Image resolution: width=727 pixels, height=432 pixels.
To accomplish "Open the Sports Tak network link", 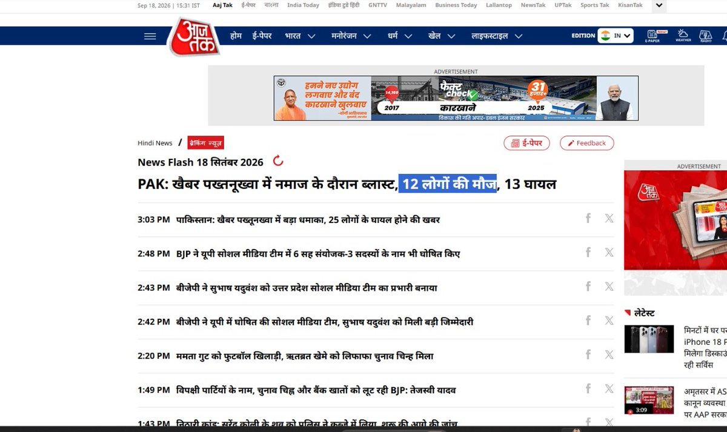I will (x=595, y=5).
